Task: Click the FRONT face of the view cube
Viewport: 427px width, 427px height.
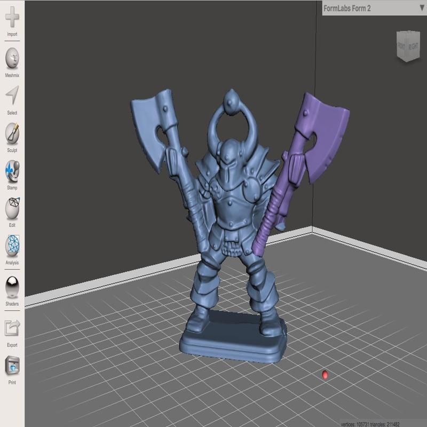Action: (x=402, y=45)
